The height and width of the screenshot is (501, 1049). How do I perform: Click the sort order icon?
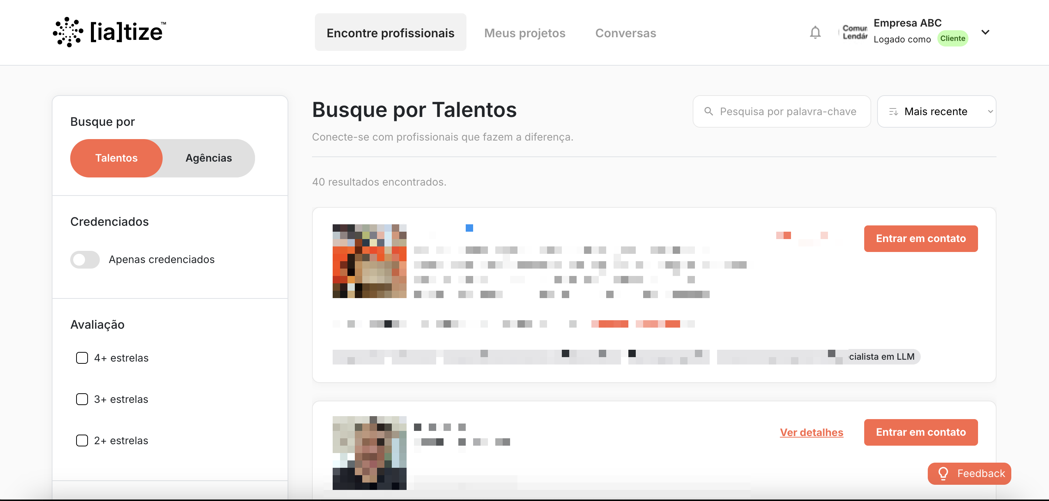(x=893, y=112)
